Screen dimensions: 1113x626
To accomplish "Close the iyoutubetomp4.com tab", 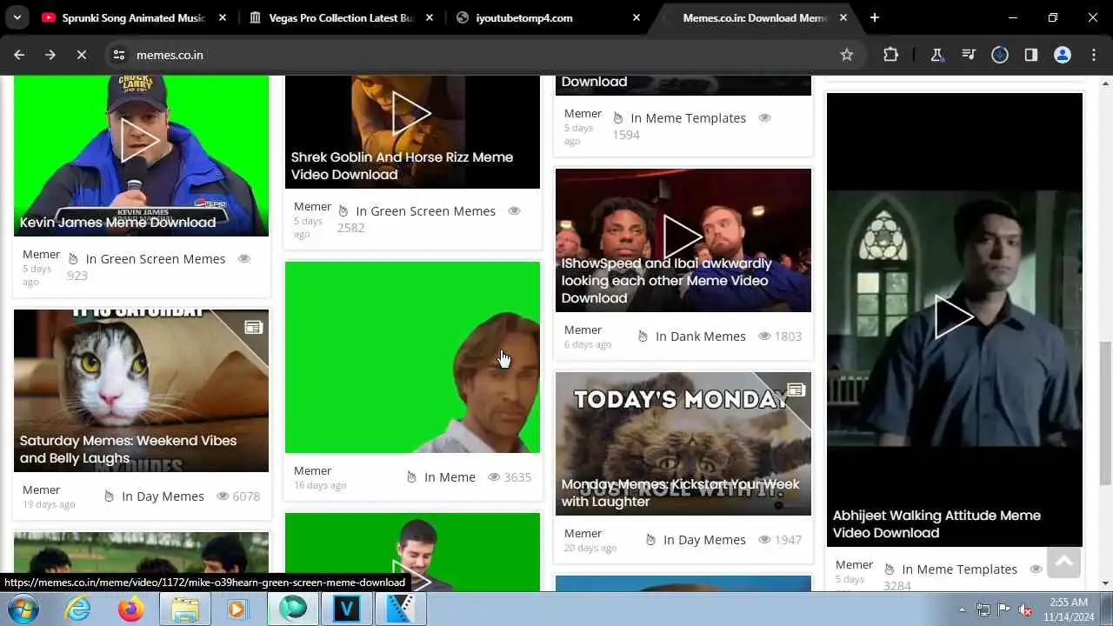I will coord(636,17).
